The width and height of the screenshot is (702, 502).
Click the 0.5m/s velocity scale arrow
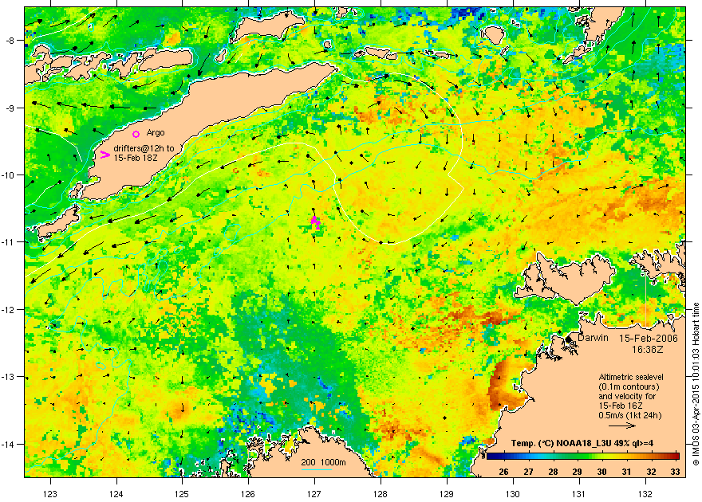click(x=622, y=426)
